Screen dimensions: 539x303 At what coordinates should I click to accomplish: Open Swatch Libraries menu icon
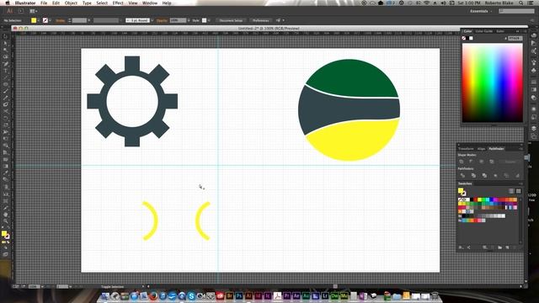click(461, 247)
